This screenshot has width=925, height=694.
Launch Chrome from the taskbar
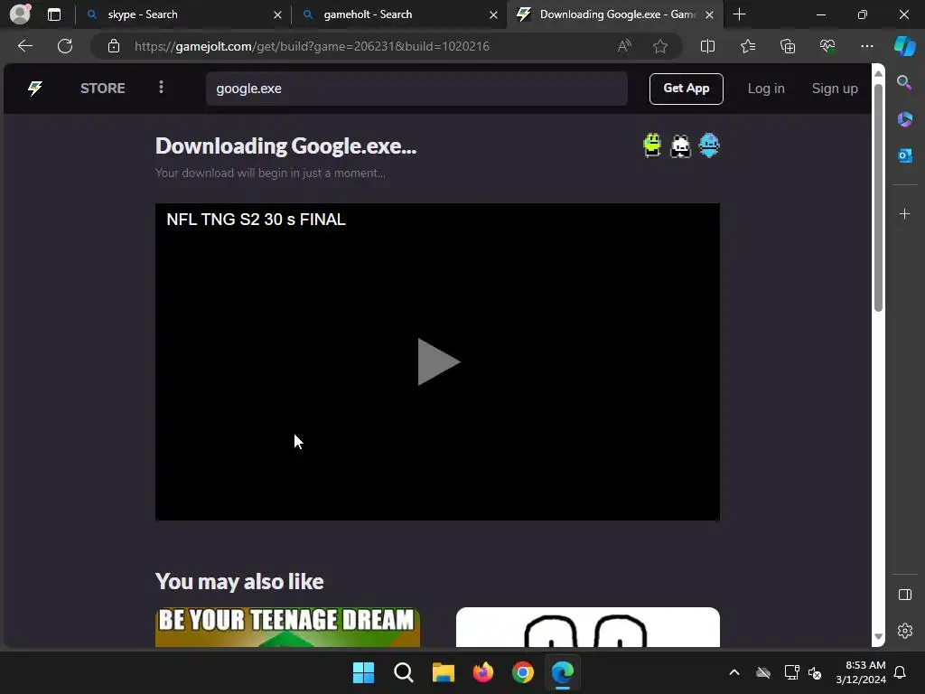click(523, 672)
